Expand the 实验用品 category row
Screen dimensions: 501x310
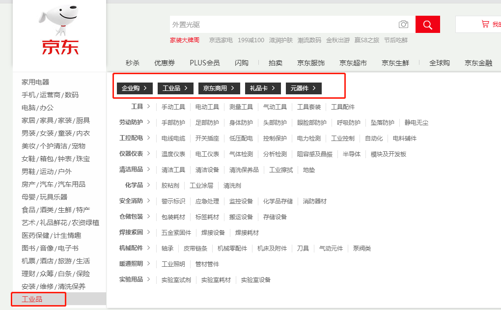coord(135,280)
